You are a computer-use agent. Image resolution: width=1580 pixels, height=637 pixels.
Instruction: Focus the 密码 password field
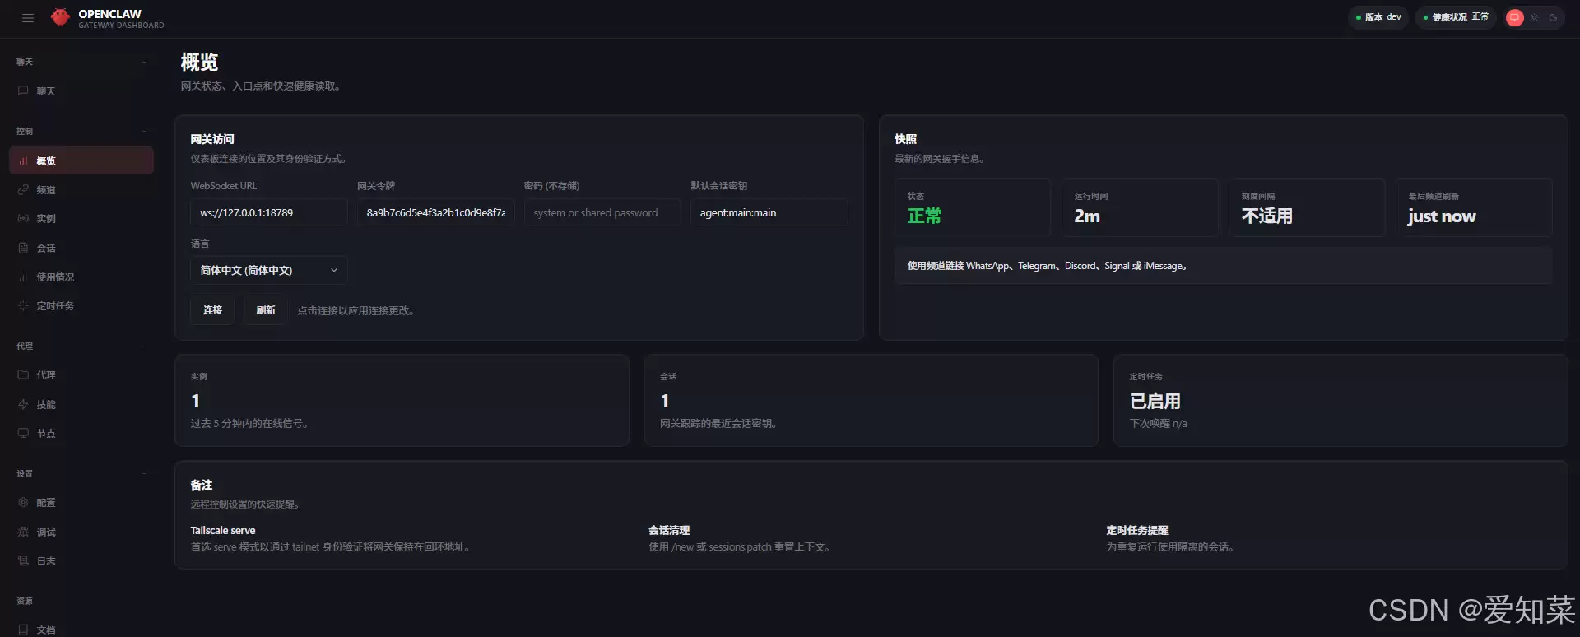click(x=602, y=212)
